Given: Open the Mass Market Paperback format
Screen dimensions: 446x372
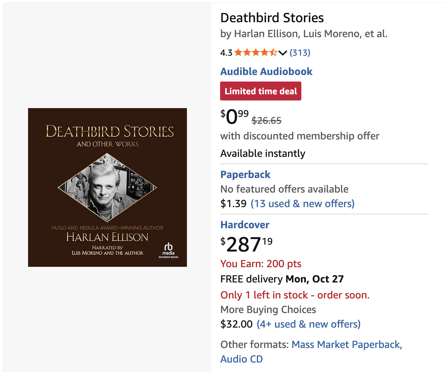Looking at the screenshot, I should click(347, 345).
